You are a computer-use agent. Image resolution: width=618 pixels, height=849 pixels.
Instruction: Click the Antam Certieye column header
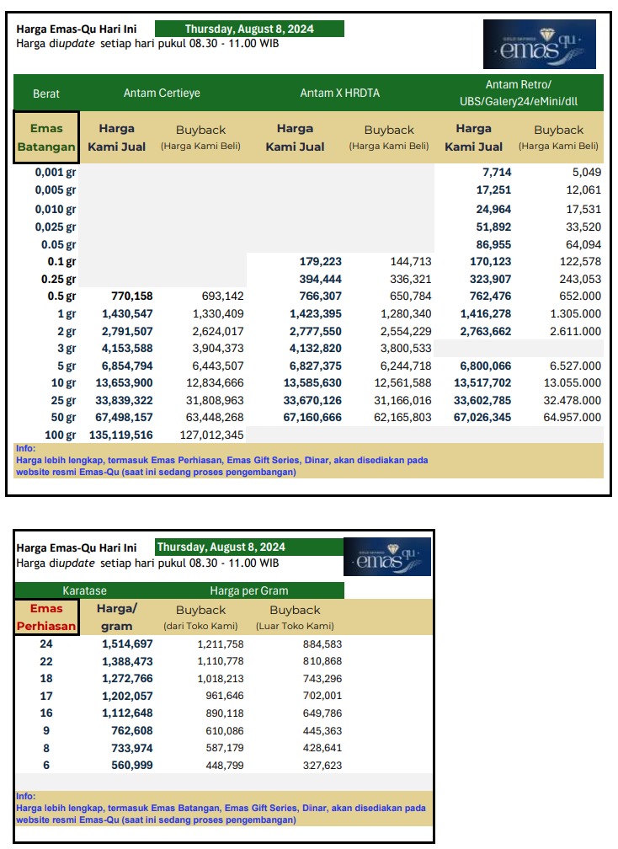click(x=162, y=93)
